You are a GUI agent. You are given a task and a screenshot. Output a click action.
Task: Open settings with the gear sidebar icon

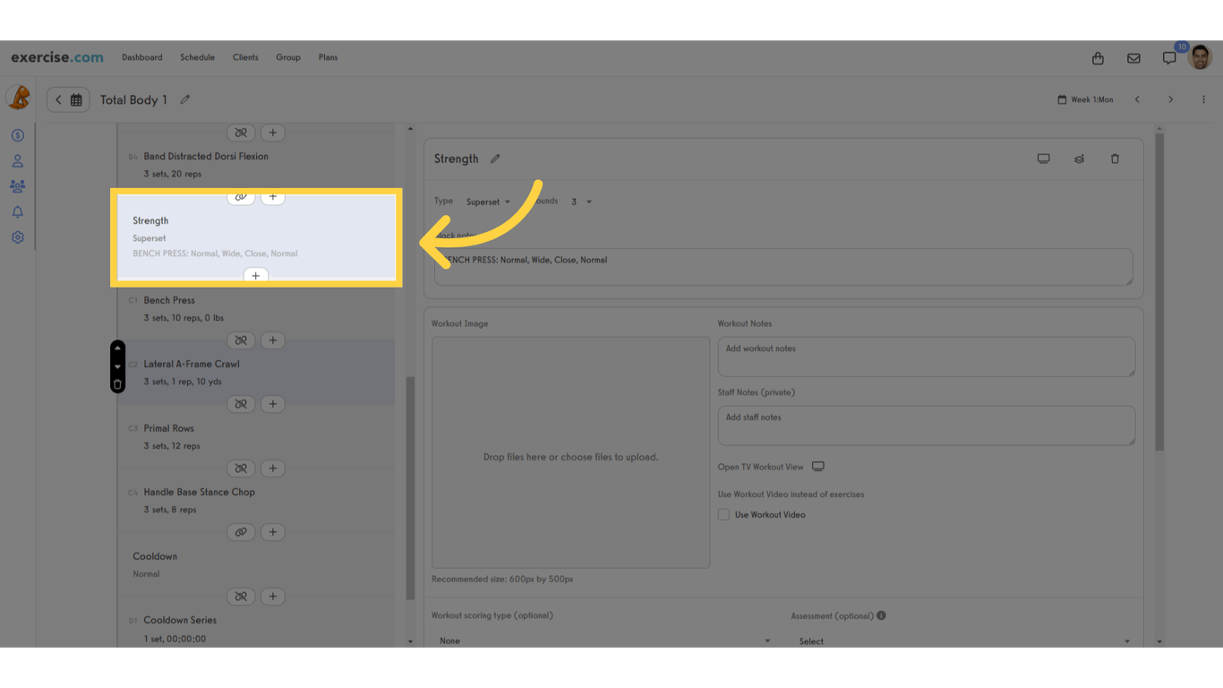[17, 236]
